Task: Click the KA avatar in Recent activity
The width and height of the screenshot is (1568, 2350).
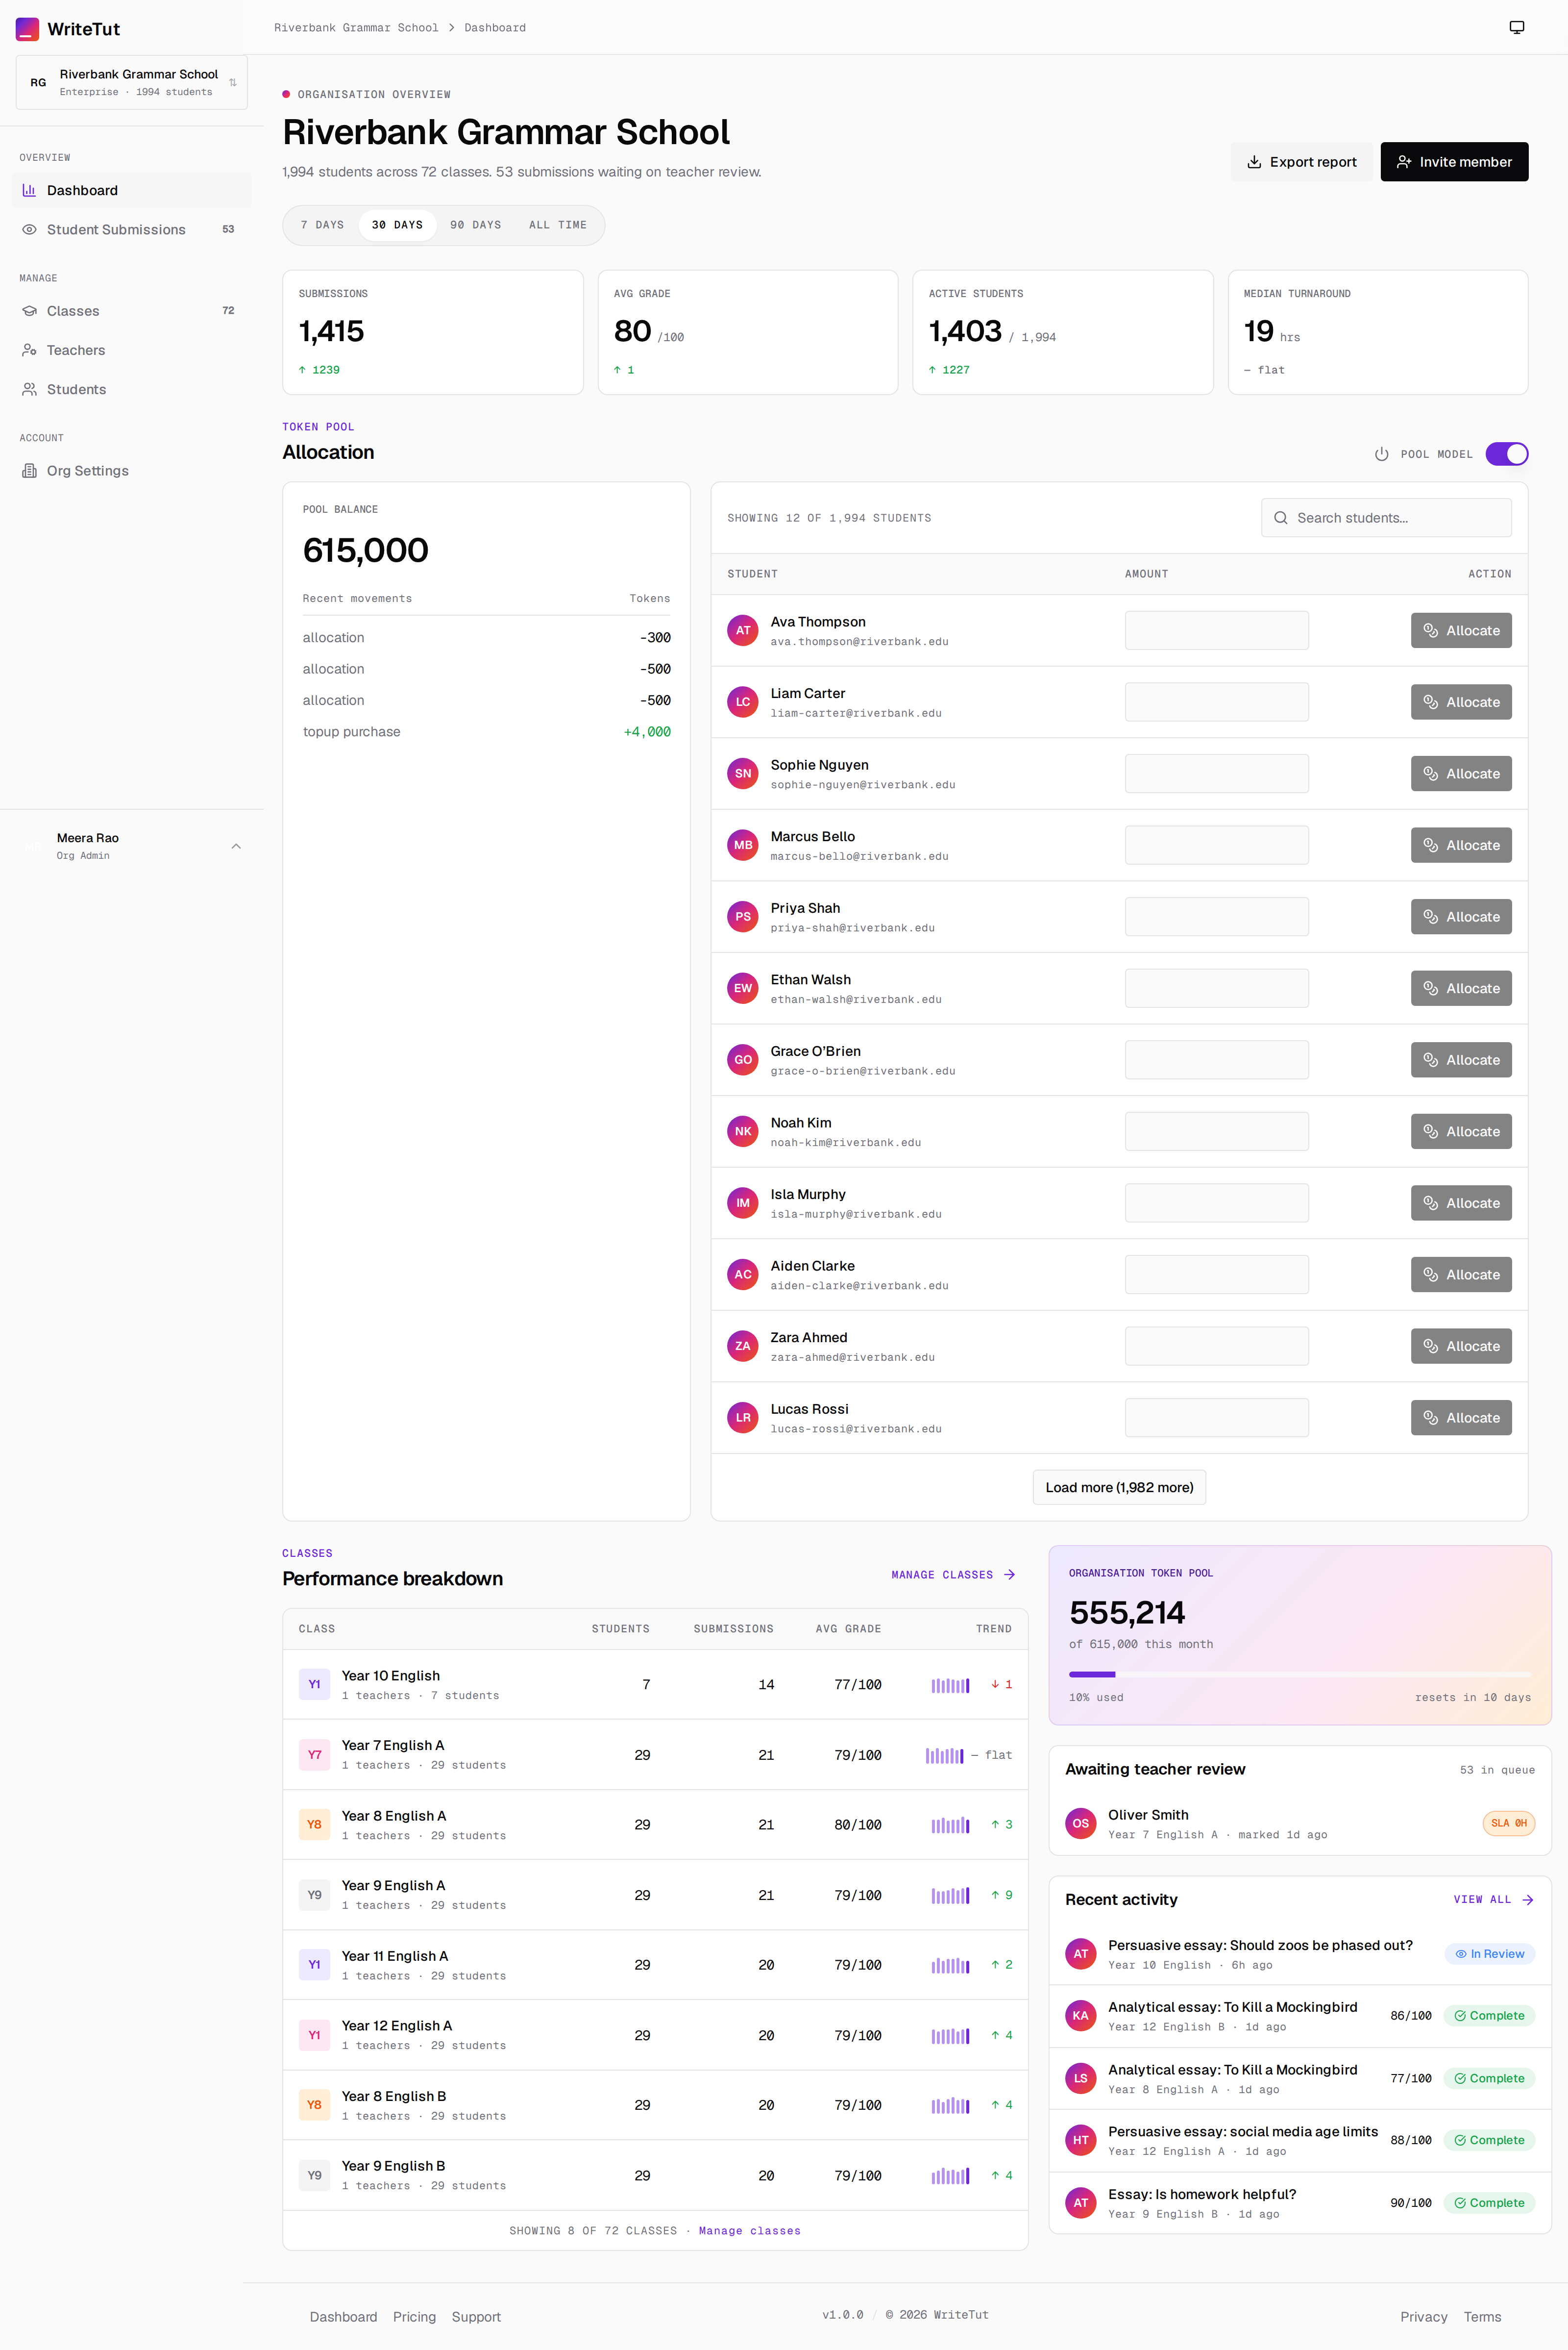Action: (x=1081, y=2016)
